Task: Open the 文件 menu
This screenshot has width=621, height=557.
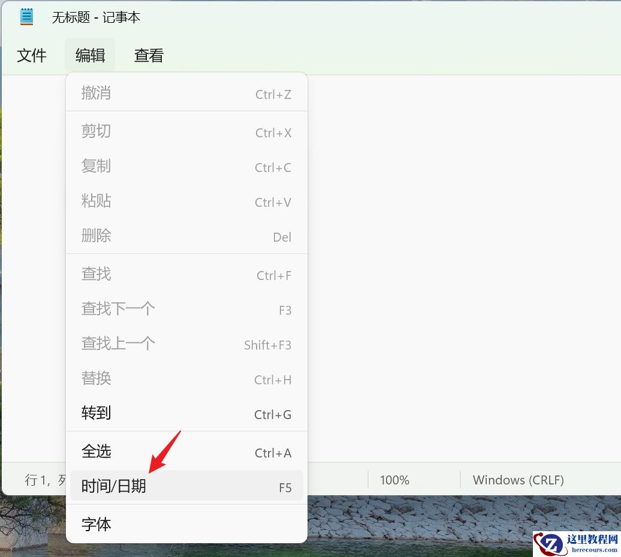Action: coord(32,55)
